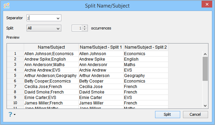Viewport: 215px width, 125px height.
Task: Click the app chart icon in title bar
Action: pyautogui.click(x=7, y=5)
